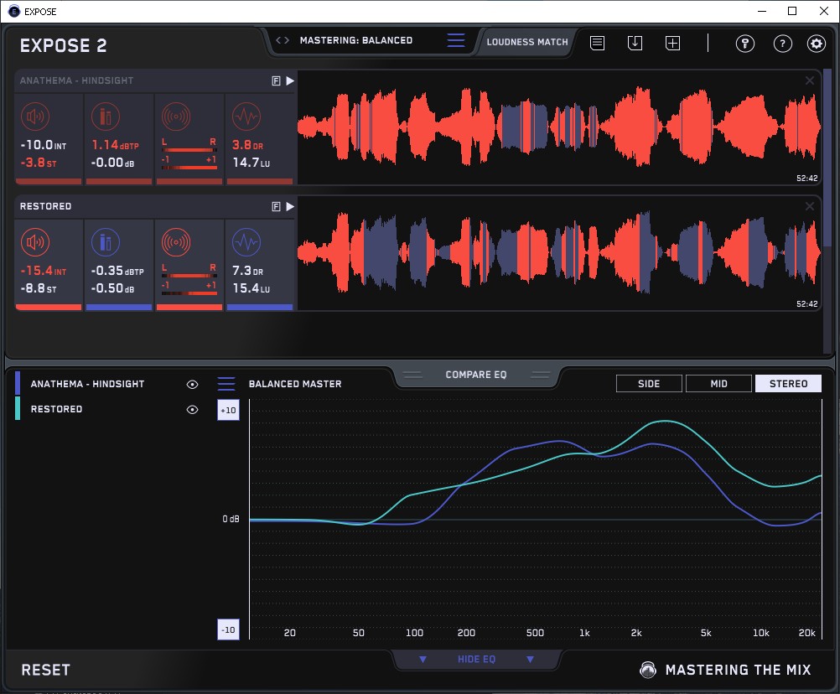
Task: Open the notes document icon in toolbar
Action: tap(597, 43)
